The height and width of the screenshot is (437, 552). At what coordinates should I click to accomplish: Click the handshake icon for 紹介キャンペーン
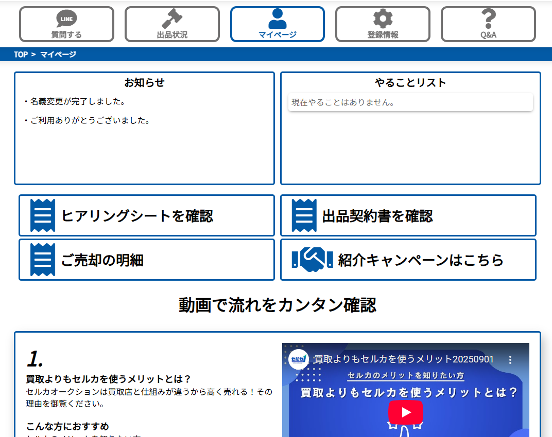[312, 260]
